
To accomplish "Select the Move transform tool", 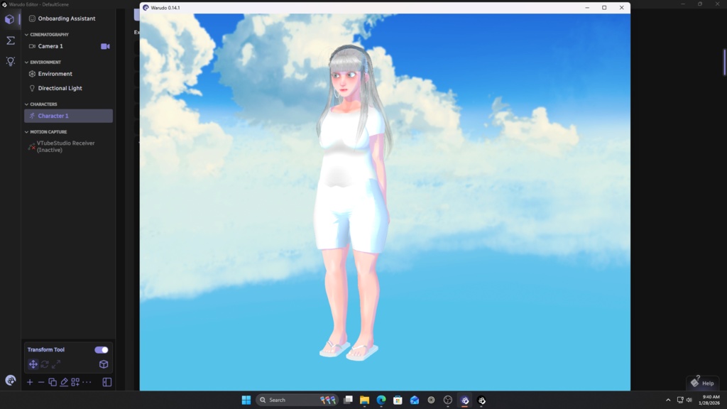I will click(33, 364).
